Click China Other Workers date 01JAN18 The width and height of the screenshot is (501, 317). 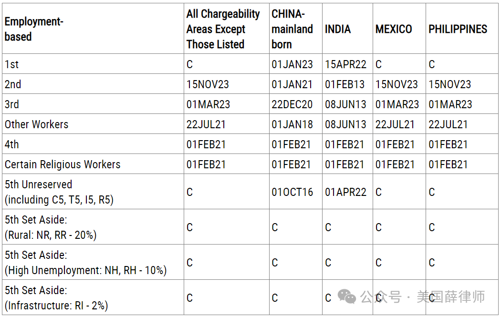292,124
